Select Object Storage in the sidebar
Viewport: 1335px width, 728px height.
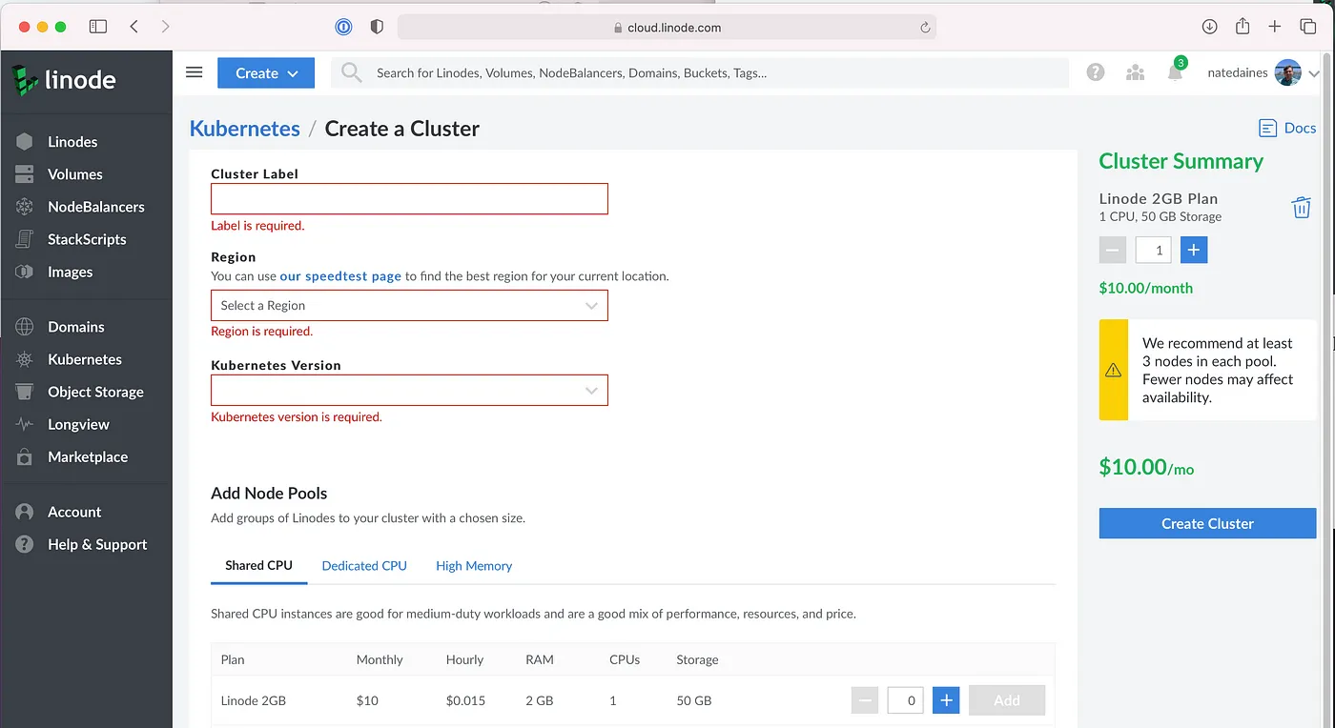click(x=95, y=392)
